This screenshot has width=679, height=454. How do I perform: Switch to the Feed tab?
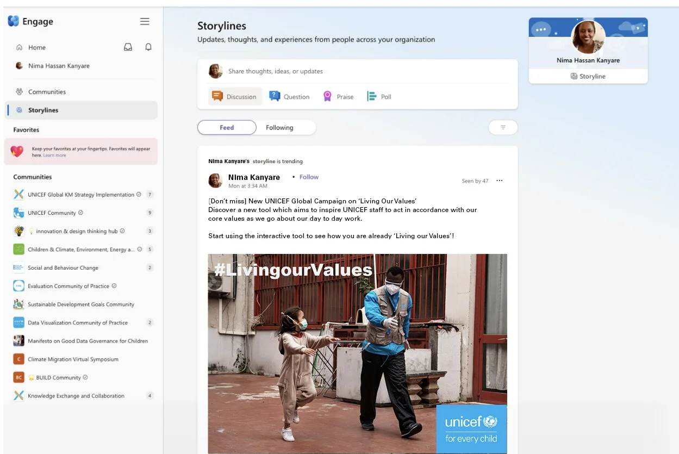(227, 128)
